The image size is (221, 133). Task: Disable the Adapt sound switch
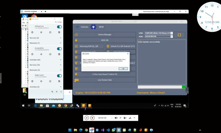(x=59, y=76)
